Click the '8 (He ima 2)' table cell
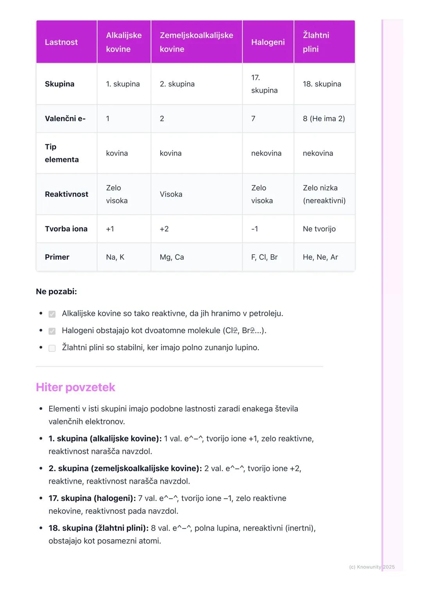 (x=324, y=119)
